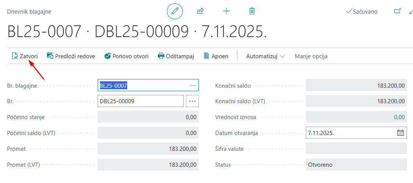Viewport: 413px width, 183px height.
Task: Click the Promet value 183.200,00
Action: pos(148,149)
